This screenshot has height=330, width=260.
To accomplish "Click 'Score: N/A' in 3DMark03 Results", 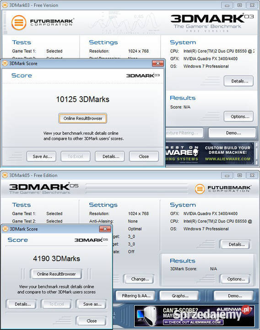I will click(x=180, y=107).
